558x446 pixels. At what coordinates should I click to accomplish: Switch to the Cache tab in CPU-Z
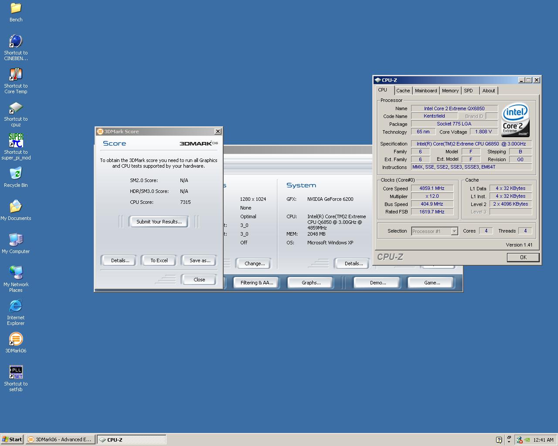403,91
